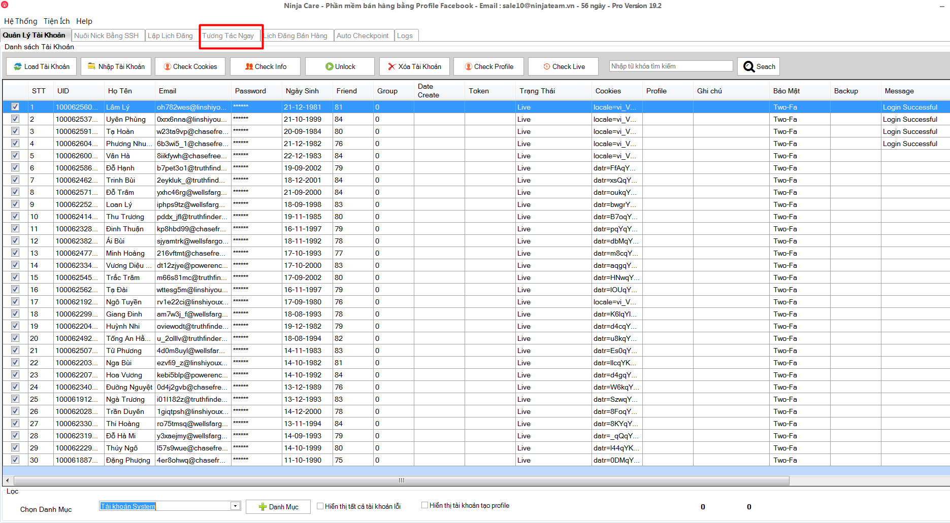
Task: Click the horizontal scrollbar thumb
Action: click(x=402, y=480)
